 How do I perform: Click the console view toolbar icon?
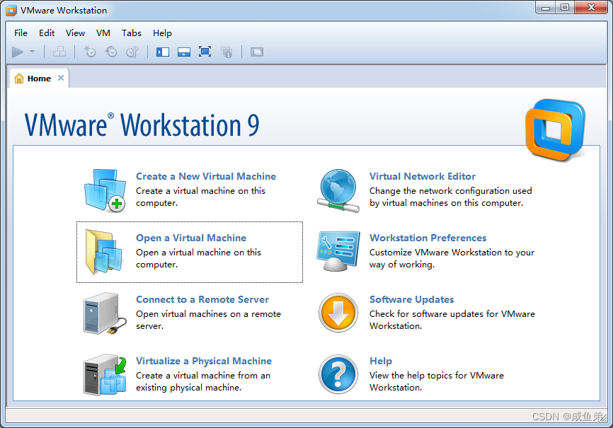(x=257, y=52)
